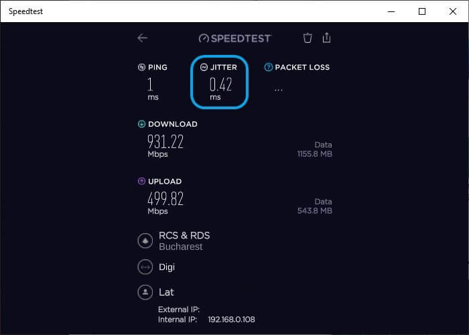Click the Speedtest logo
The image size is (469, 335).
234,38
